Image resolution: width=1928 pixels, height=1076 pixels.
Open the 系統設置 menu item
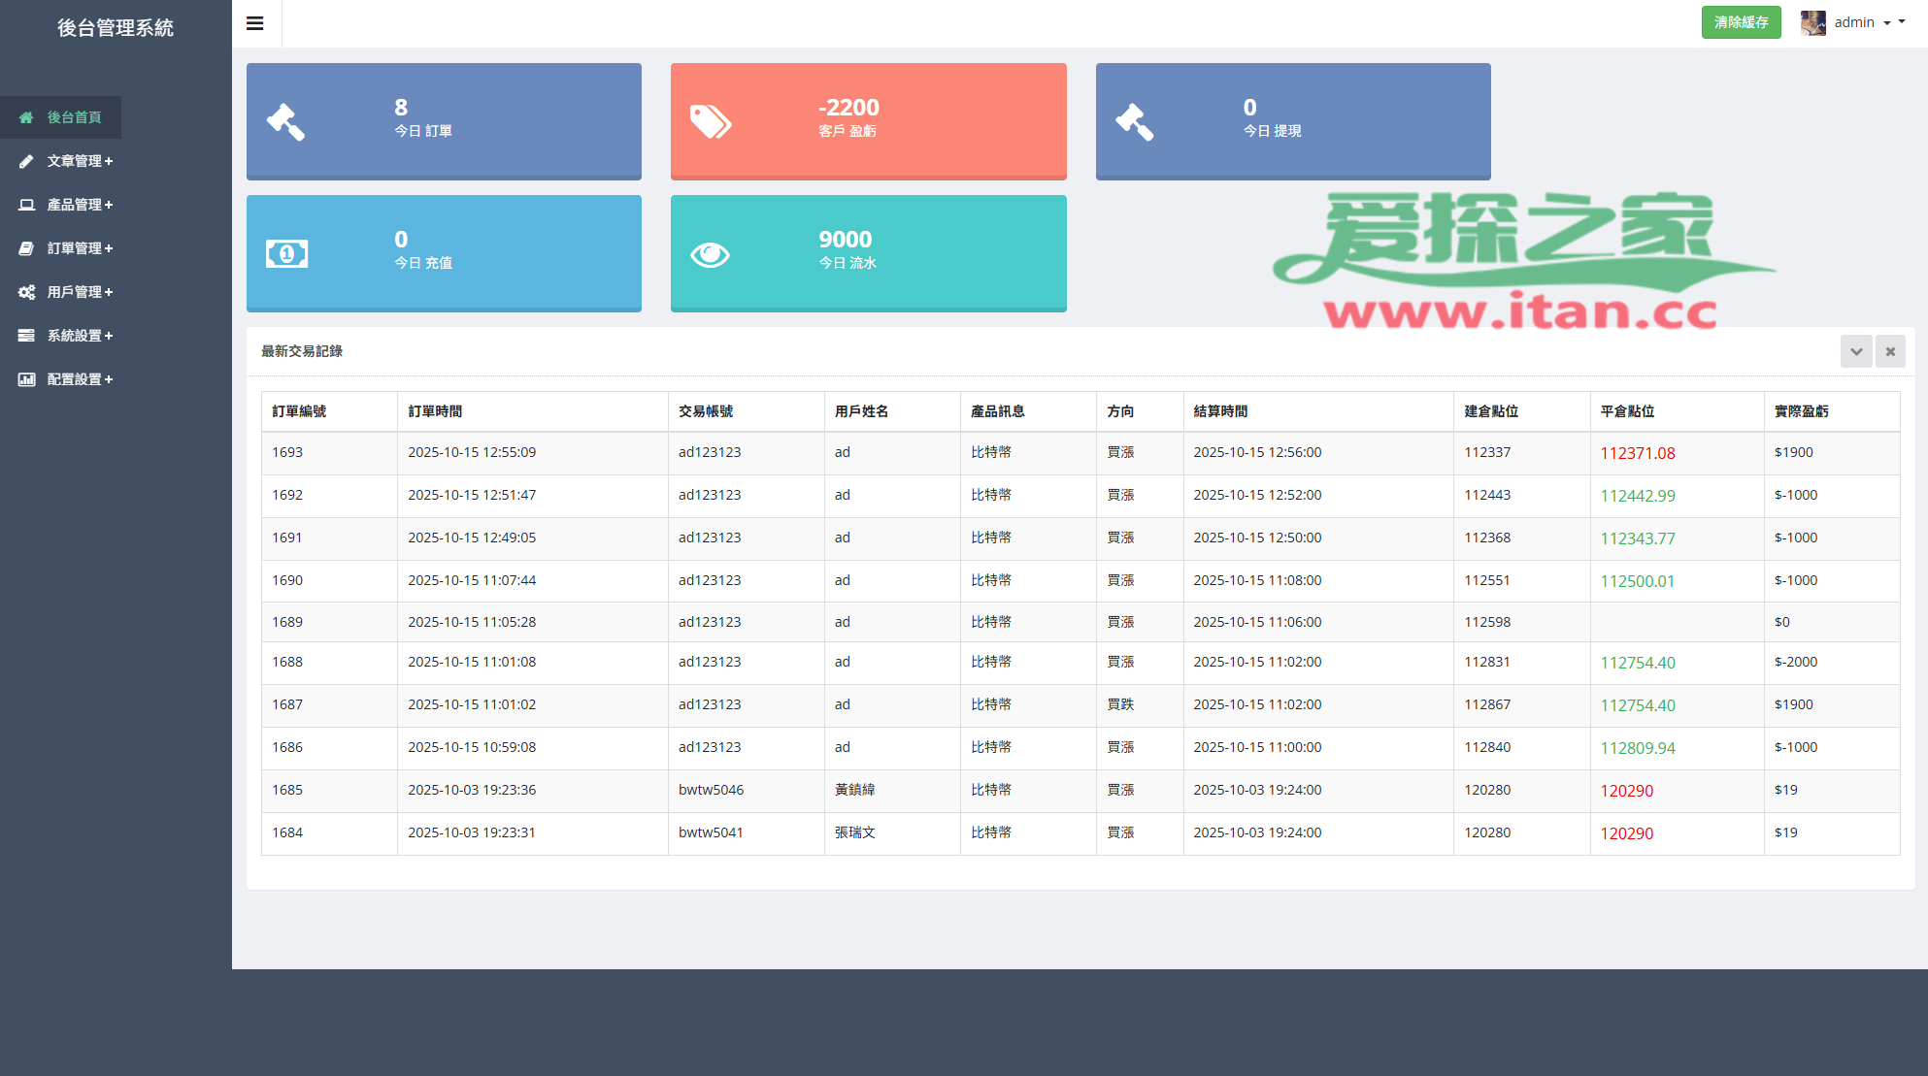80,336
